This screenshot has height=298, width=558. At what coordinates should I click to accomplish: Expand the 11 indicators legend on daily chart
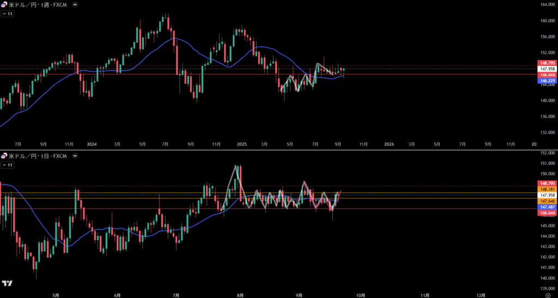coord(8,165)
